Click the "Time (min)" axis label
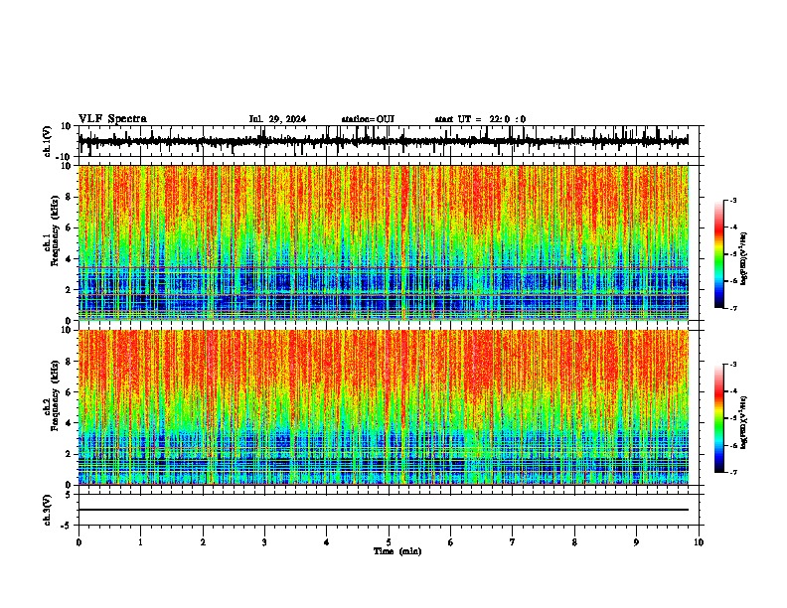 [x=397, y=551]
